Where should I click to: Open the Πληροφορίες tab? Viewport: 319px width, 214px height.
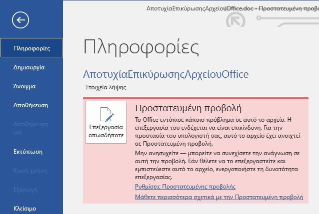(x=31, y=48)
